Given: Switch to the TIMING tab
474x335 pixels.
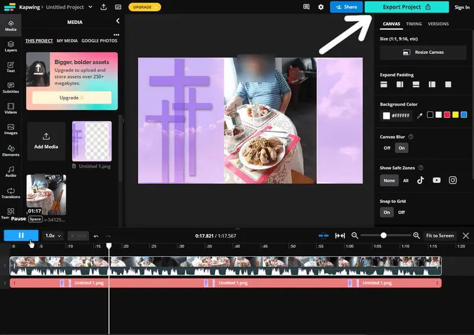Looking at the screenshot, I should (x=414, y=24).
